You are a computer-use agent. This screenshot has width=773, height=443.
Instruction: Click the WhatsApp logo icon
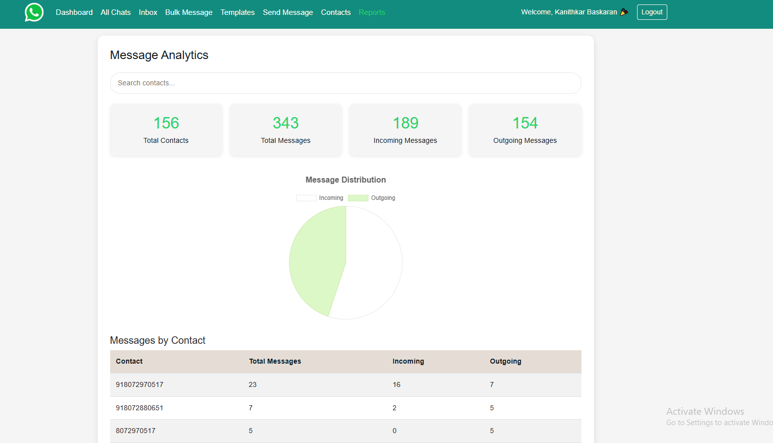point(33,12)
